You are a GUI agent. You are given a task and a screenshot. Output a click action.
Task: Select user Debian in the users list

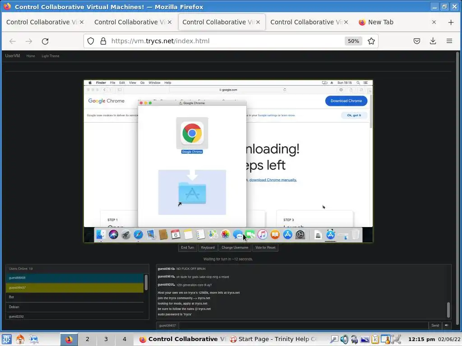click(x=74, y=307)
